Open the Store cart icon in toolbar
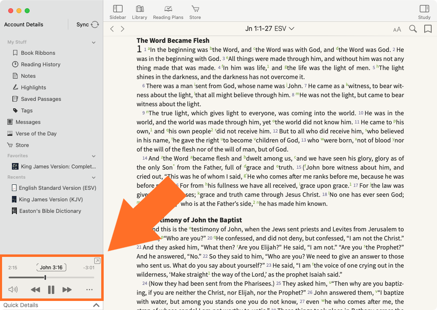Viewport: 437px width, 310px height. [195, 12]
